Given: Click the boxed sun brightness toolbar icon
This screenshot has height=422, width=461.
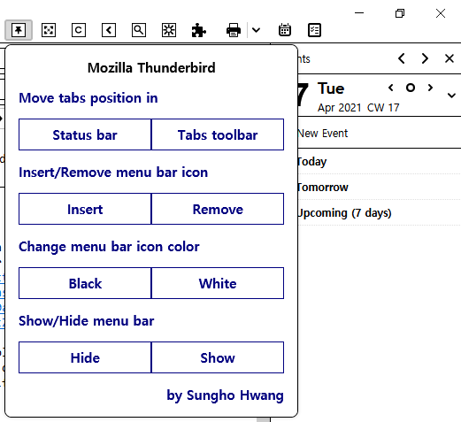Looking at the screenshot, I should (x=169, y=30).
